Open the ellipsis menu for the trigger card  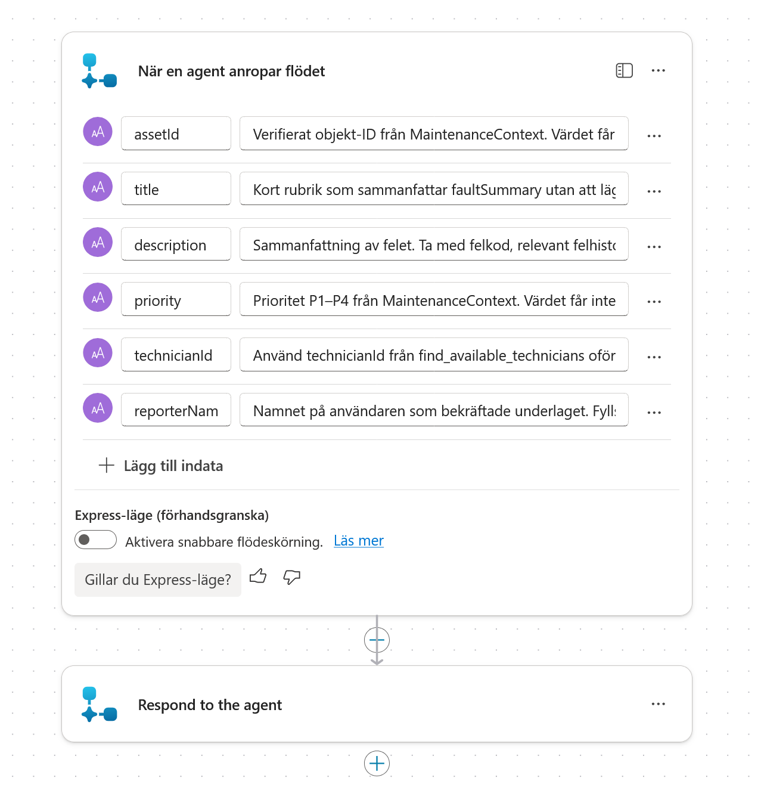tap(658, 70)
